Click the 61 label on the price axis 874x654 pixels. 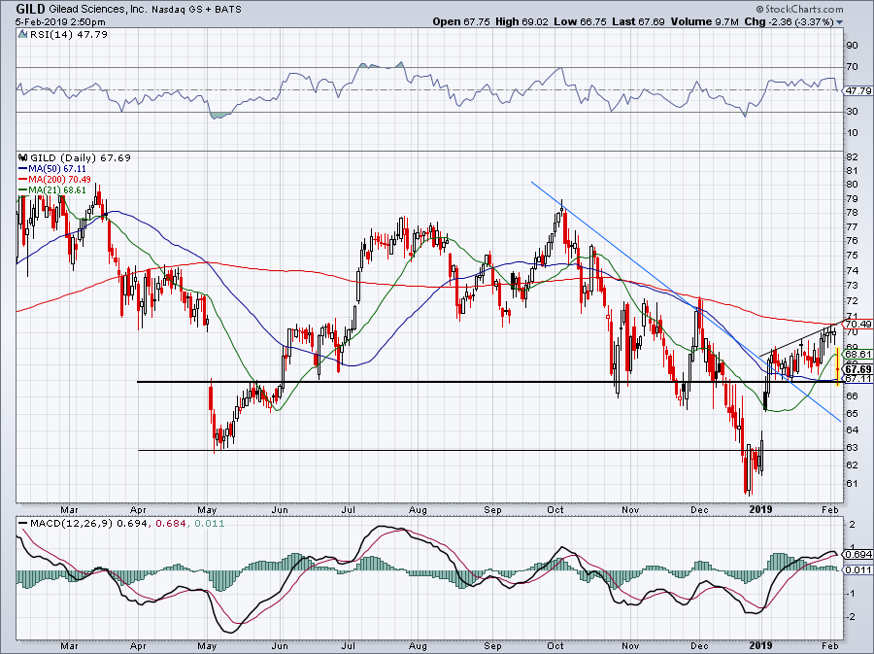(x=853, y=483)
